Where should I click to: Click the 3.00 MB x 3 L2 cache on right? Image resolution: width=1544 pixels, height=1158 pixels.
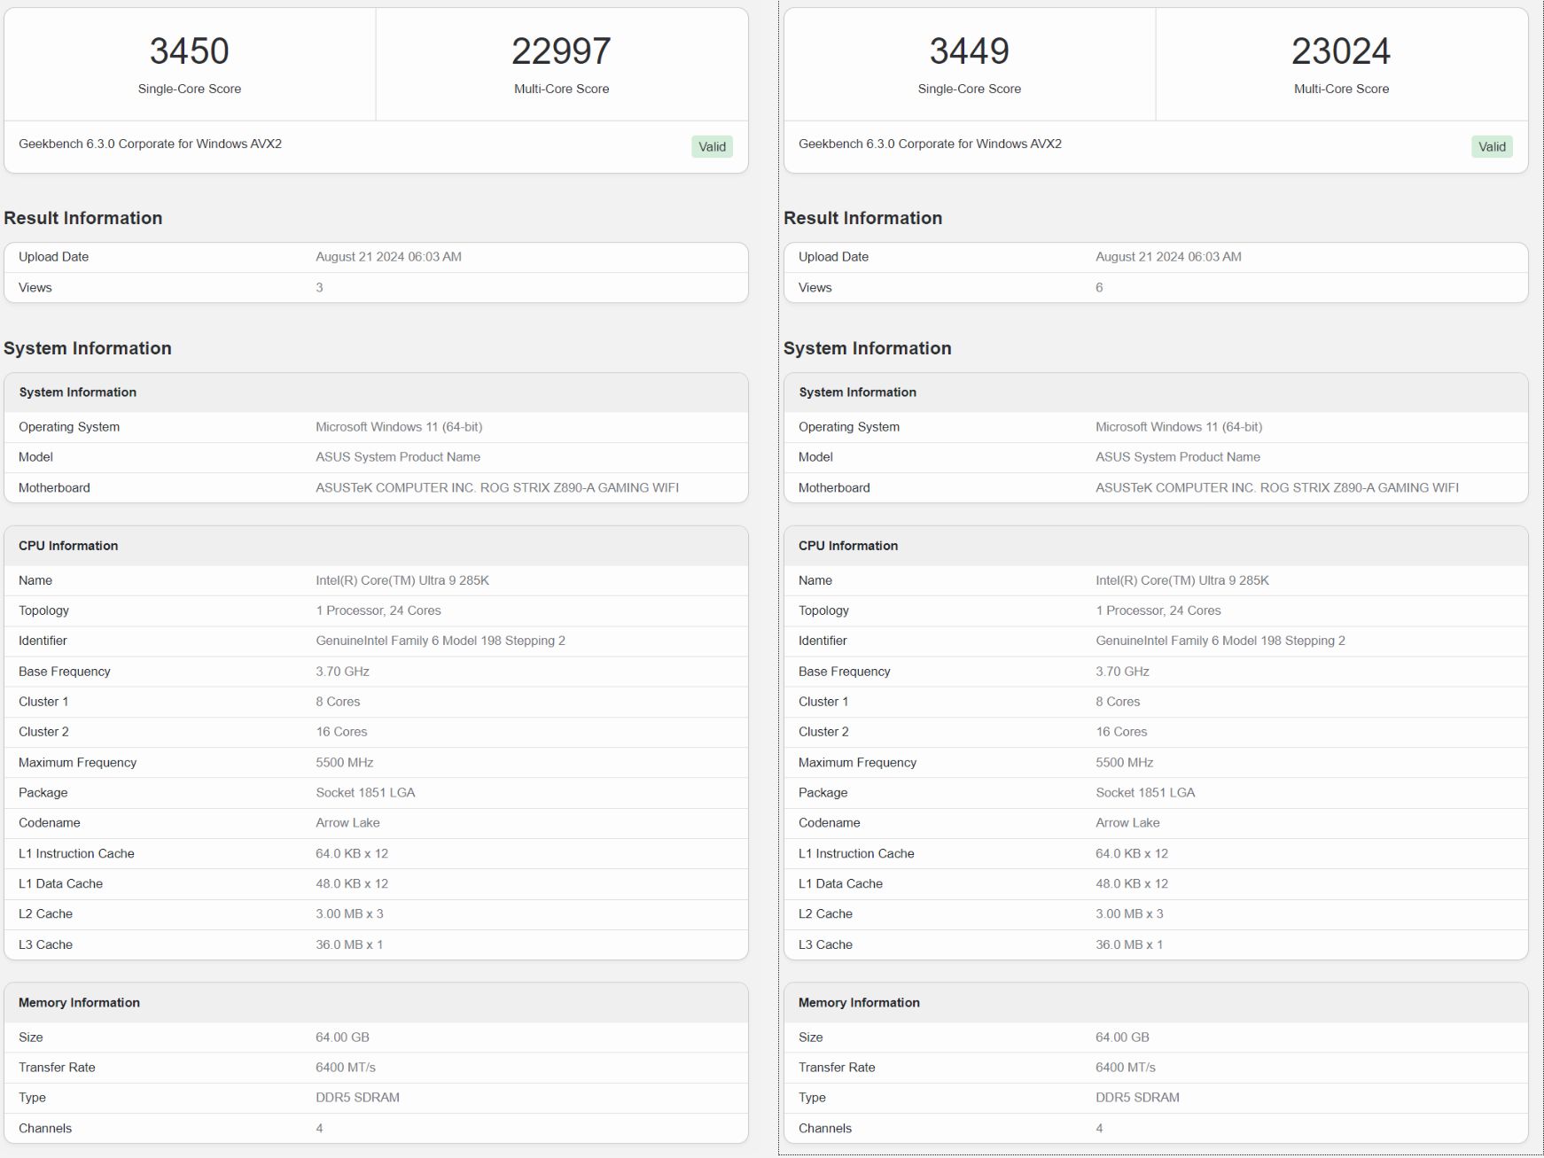click(1129, 914)
